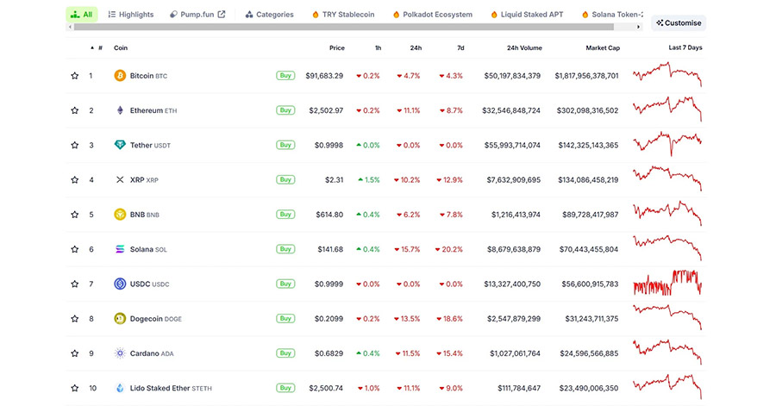The height and width of the screenshot is (406, 776).
Task: Click Buy for USDC
Action: [285, 284]
